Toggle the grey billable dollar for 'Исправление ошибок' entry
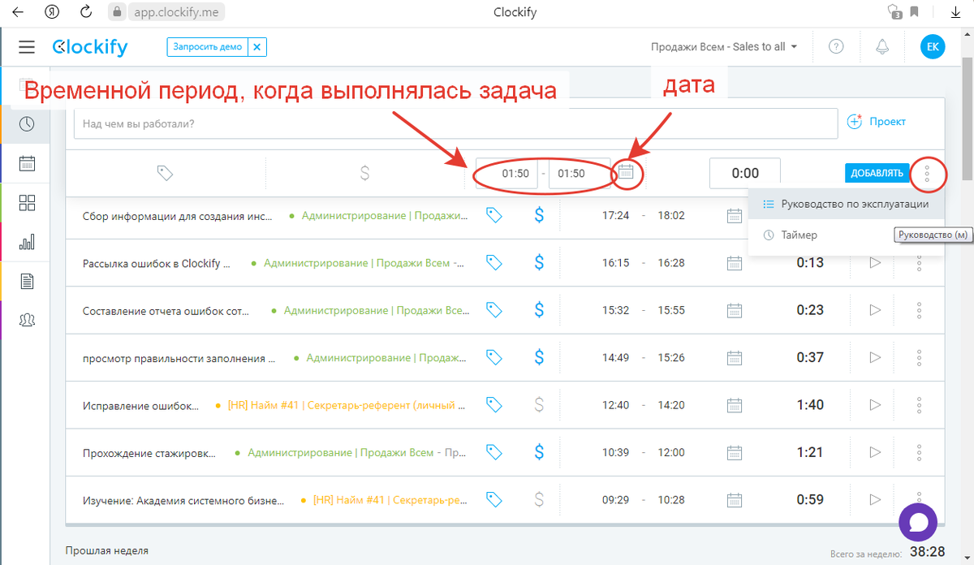The width and height of the screenshot is (974, 565). tap(539, 404)
